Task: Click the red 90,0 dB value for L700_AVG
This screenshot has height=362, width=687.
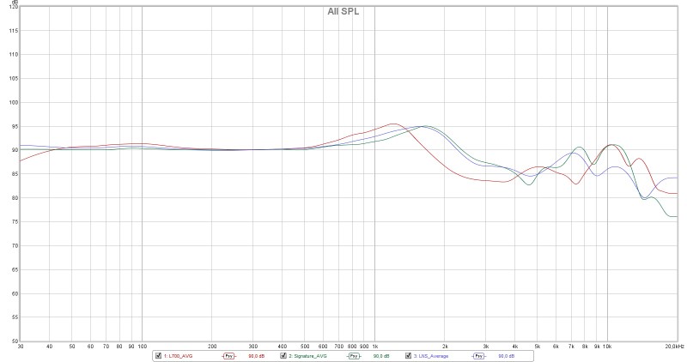Action: 256,355
